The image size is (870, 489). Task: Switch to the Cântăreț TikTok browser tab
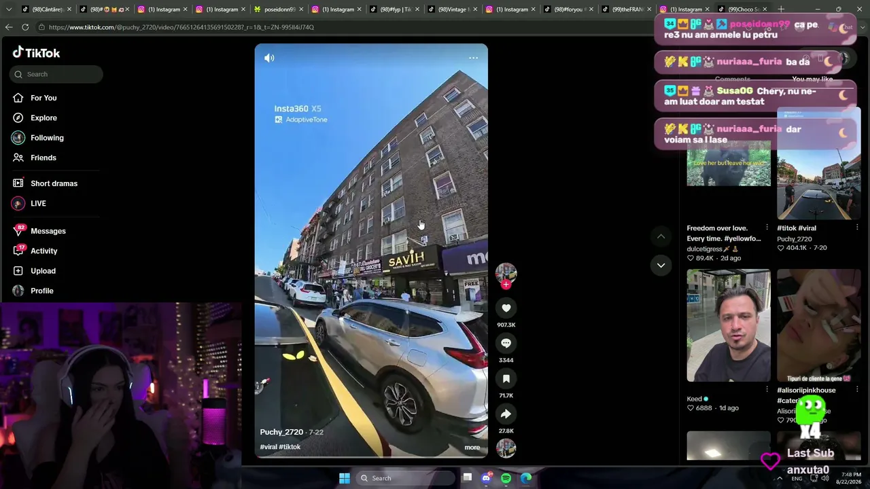pos(46,10)
